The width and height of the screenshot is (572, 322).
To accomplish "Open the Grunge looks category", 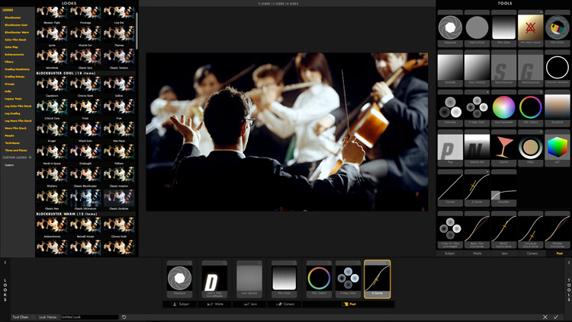I will pyautogui.click(x=9, y=84).
